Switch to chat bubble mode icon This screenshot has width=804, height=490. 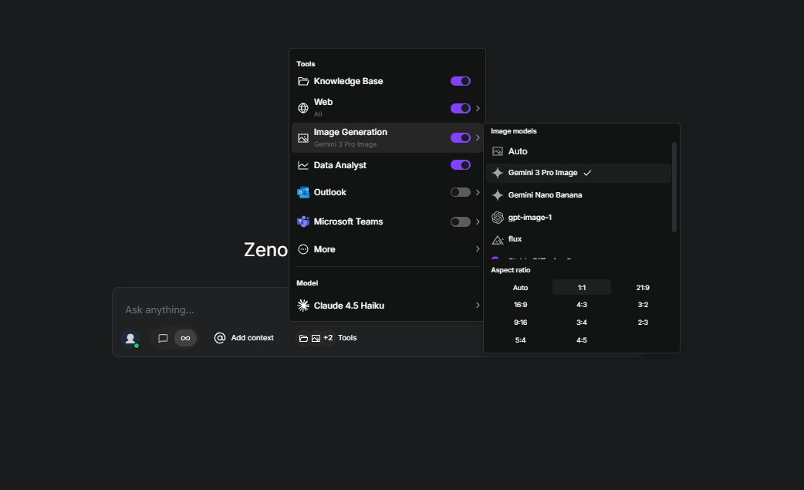163,338
